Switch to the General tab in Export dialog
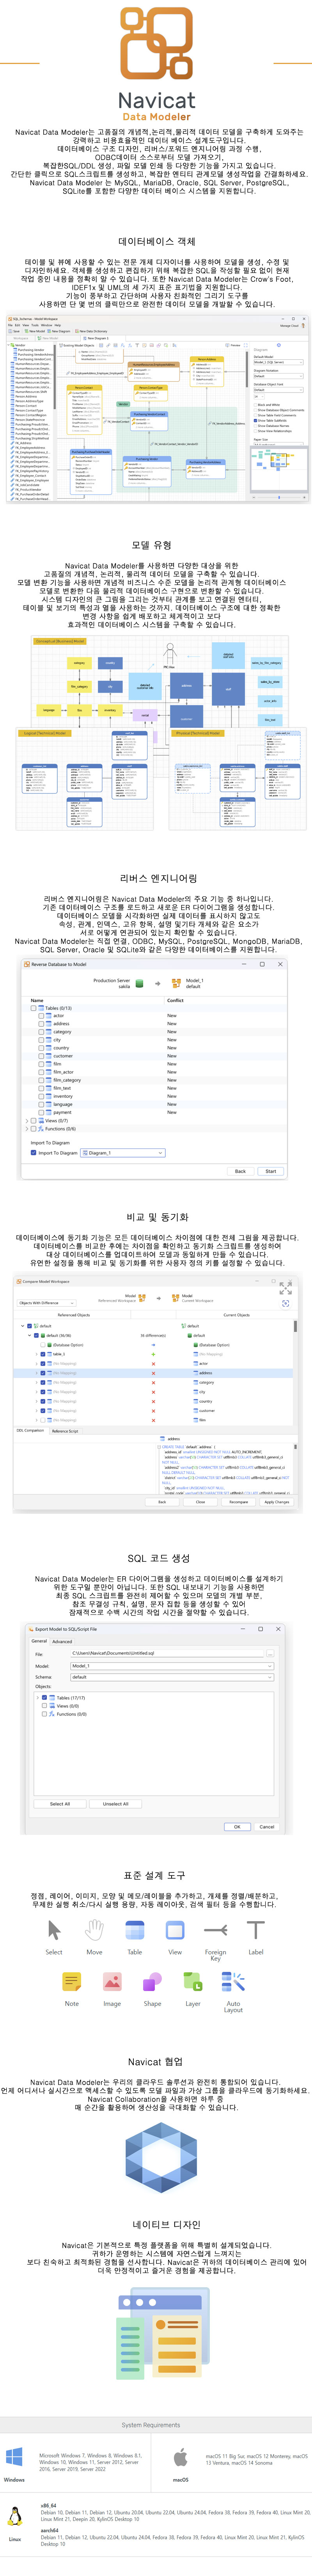The height and width of the screenshot is (2576, 312). (39, 1641)
